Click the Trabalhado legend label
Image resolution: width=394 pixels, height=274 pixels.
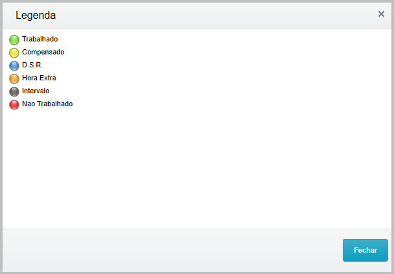(x=40, y=40)
